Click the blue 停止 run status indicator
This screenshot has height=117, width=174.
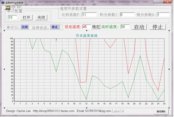click(55, 27)
